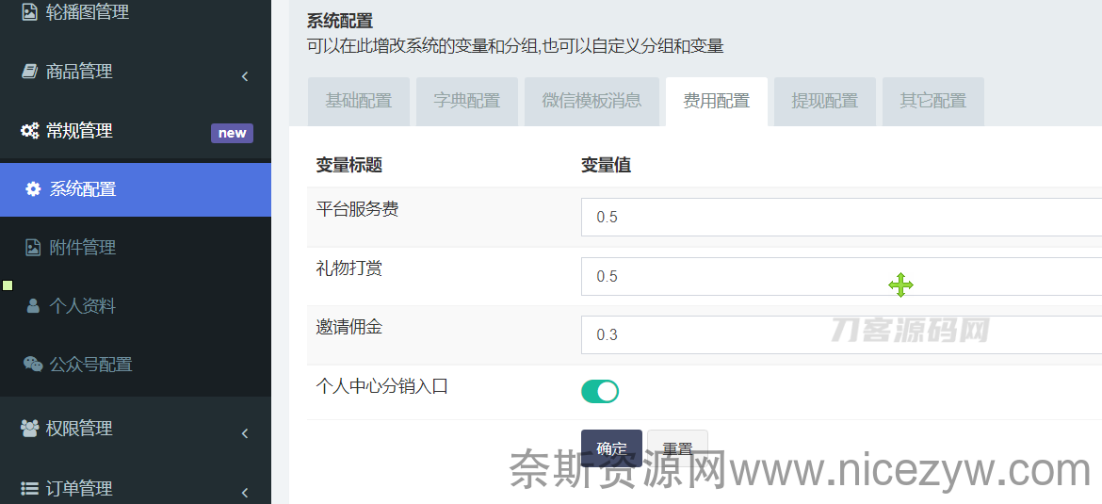Viewport: 1102px width, 504px height.
Task: Switch to the 字典配置 tab
Action: click(x=466, y=101)
